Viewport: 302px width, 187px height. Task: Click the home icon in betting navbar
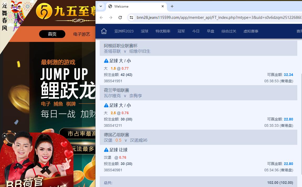pos(104,31)
